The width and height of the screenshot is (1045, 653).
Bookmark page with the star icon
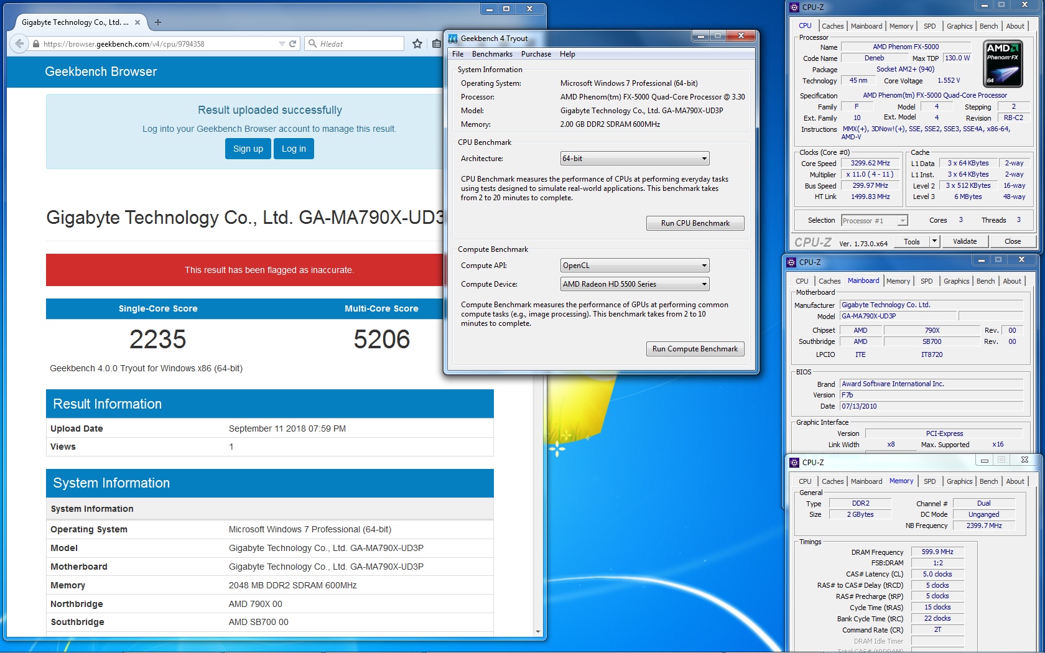[417, 44]
